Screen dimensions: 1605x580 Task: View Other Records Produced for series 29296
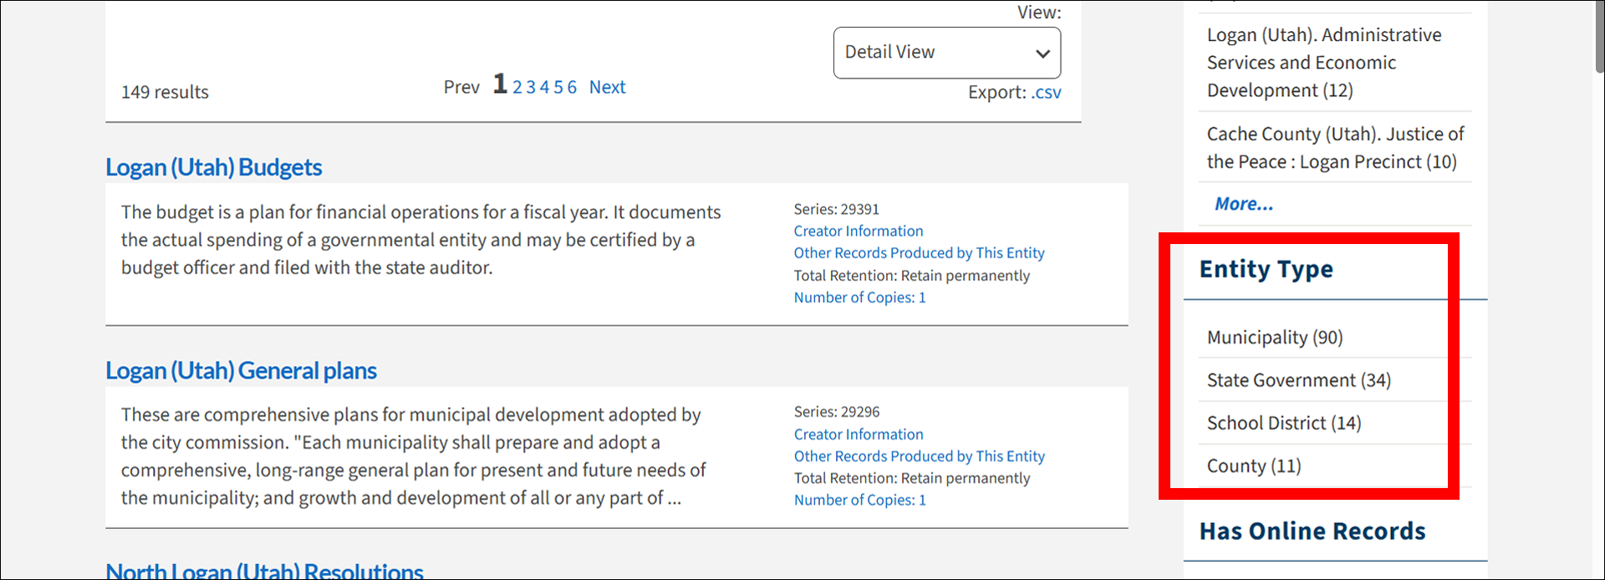pyautogui.click(x=920, y=456)
